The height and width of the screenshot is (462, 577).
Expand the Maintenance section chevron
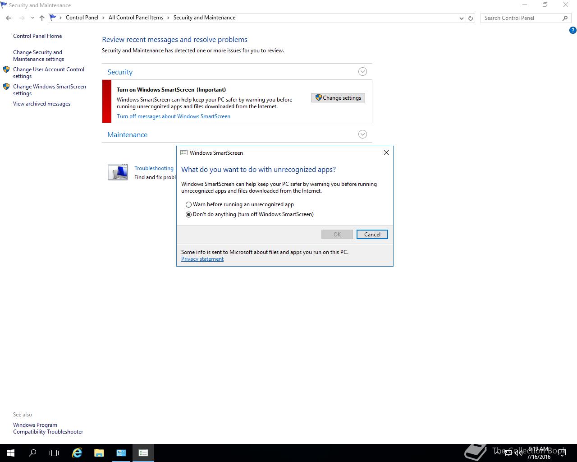click(x=362, y=134)
